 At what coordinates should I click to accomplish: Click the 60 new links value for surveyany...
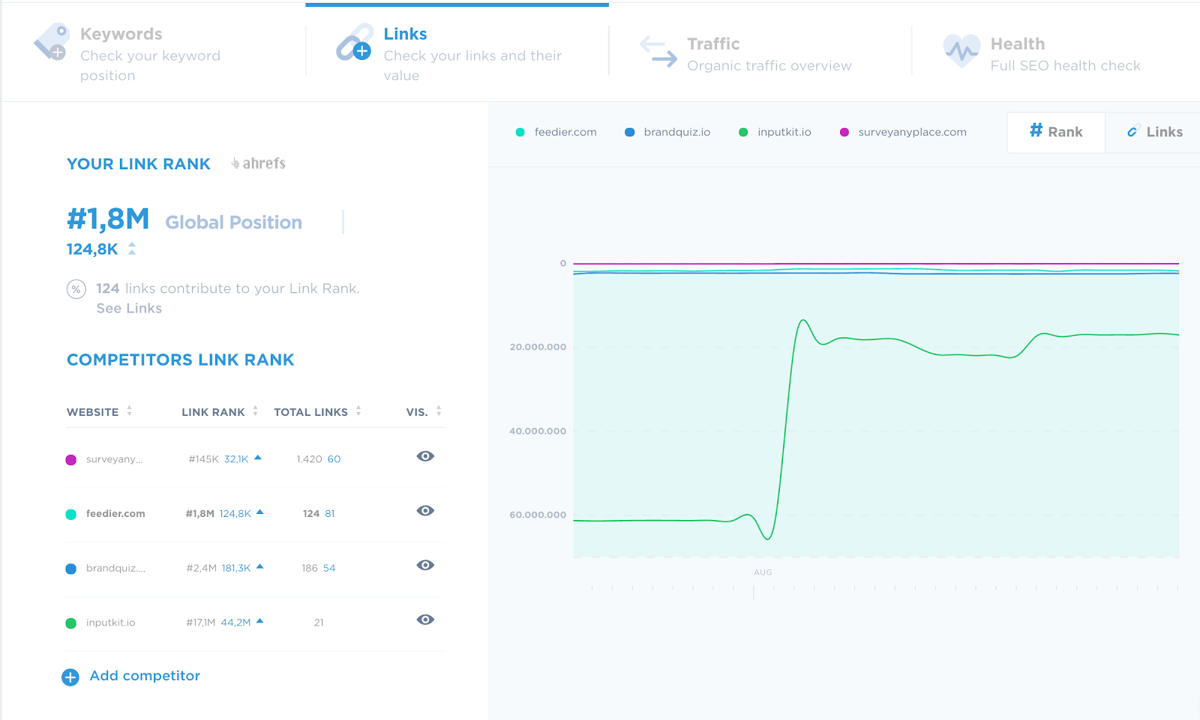pos(334,459)
